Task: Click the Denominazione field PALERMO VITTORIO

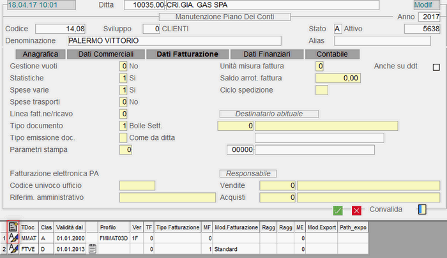Action: tap(174, 41)
